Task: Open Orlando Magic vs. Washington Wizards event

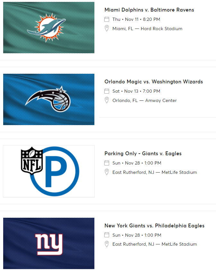Action: coord(153,82)
